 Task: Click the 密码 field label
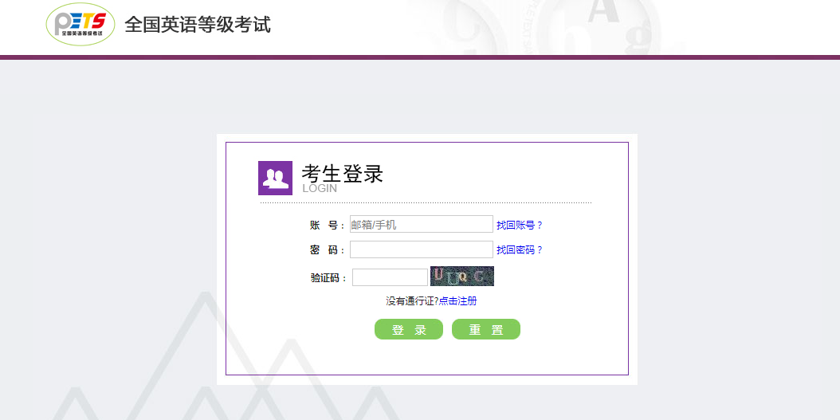[327, 250]
